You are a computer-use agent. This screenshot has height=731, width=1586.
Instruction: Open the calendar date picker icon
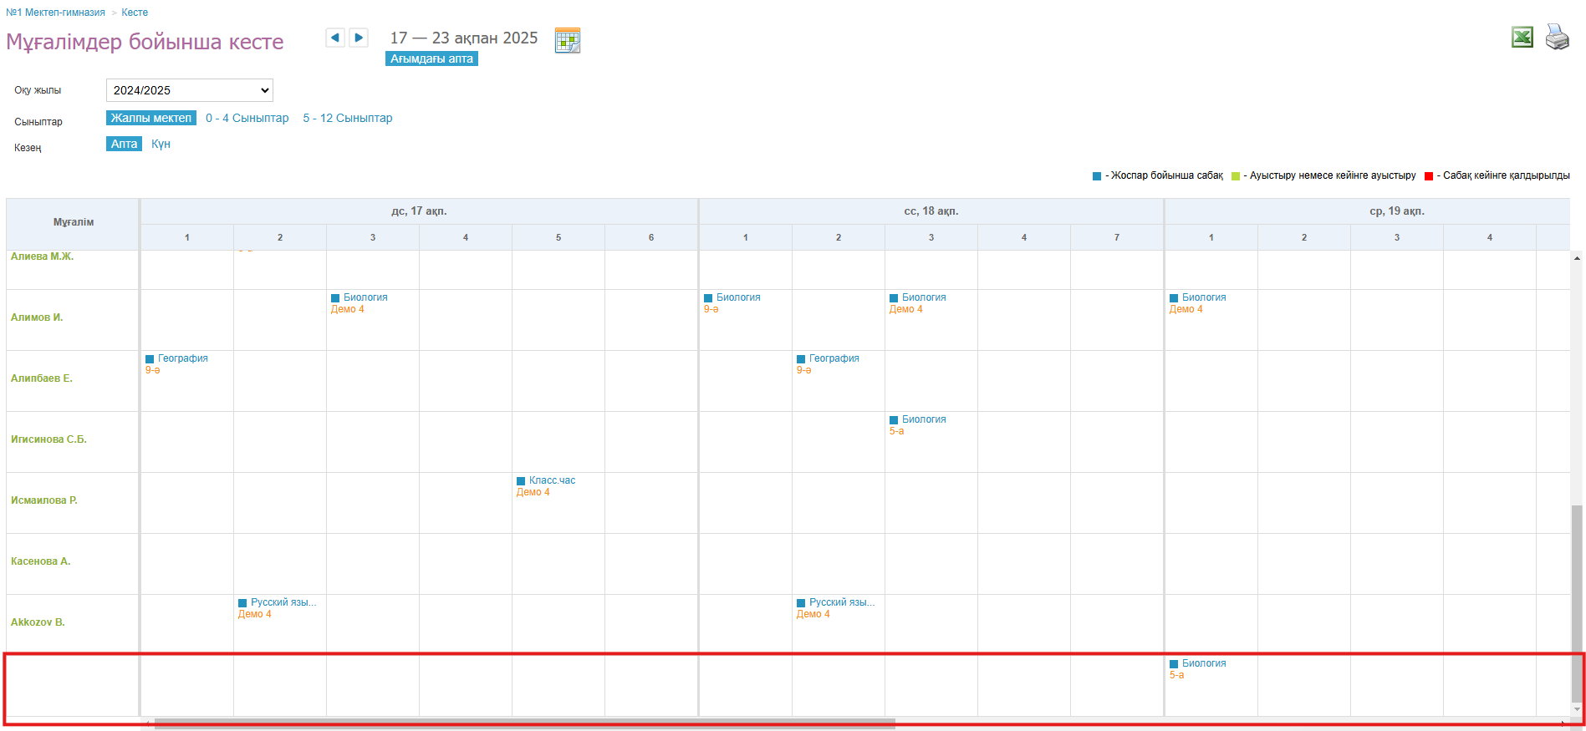567,40
